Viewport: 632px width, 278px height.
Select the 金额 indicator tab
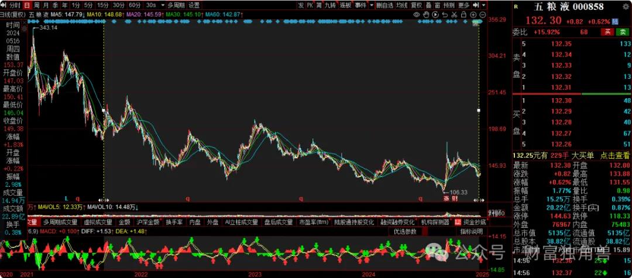124,223
